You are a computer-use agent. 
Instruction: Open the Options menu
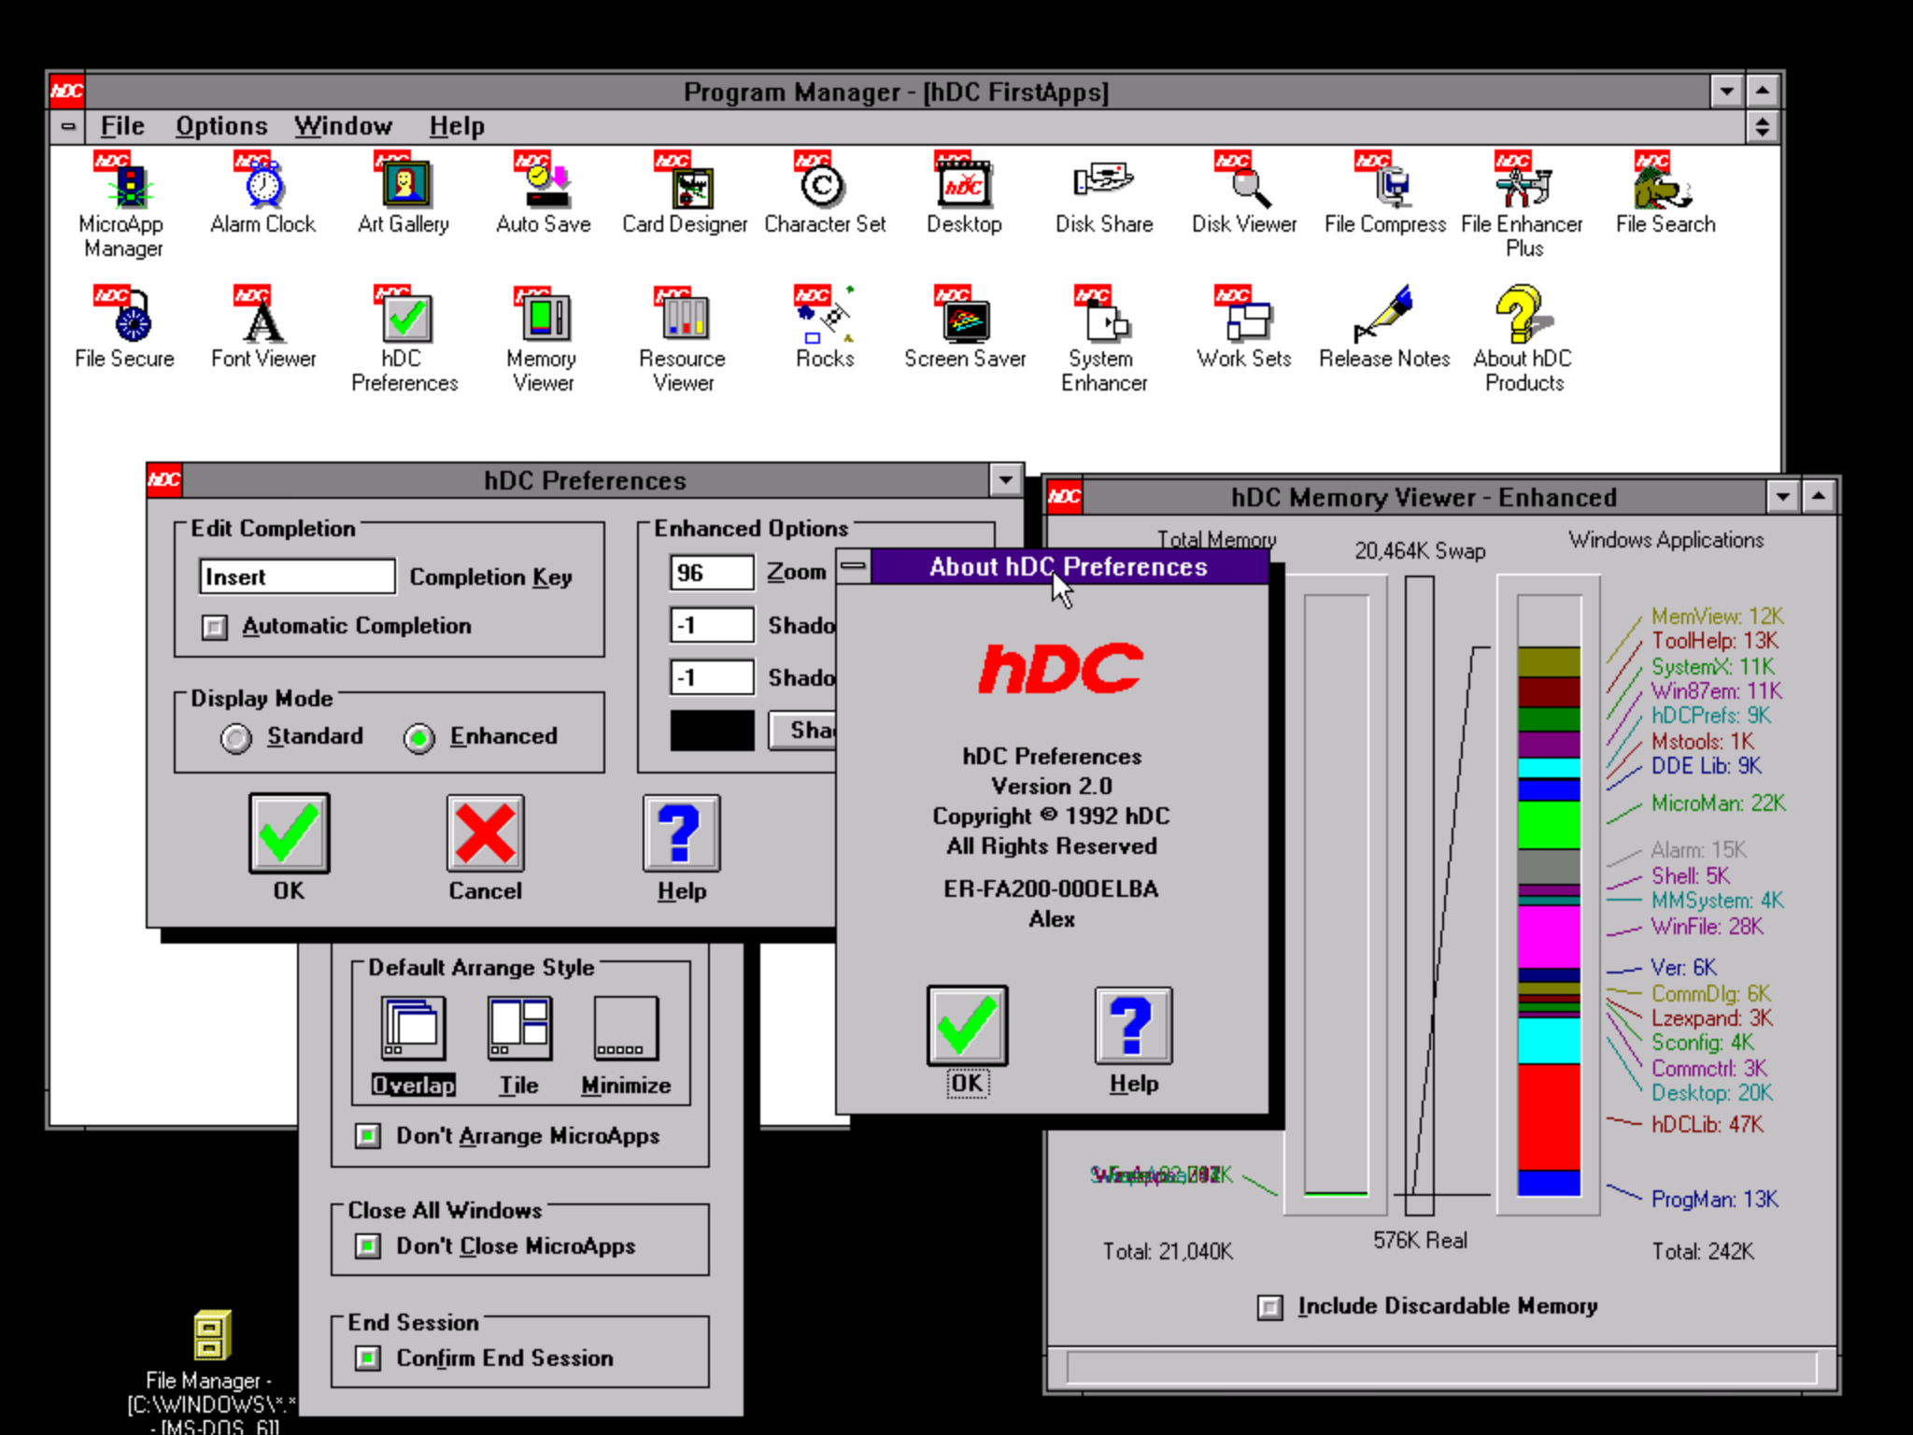point(221,126)
